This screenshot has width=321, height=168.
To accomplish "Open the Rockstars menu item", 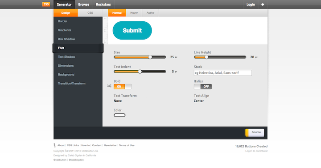I will tap(103, 4).
